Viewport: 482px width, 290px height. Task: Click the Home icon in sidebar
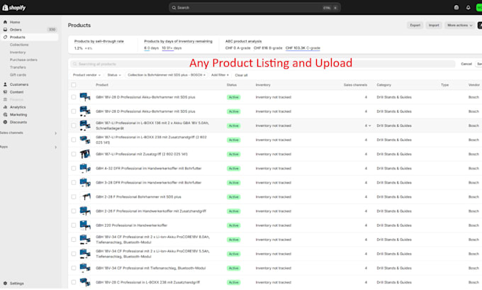(5, 22)
